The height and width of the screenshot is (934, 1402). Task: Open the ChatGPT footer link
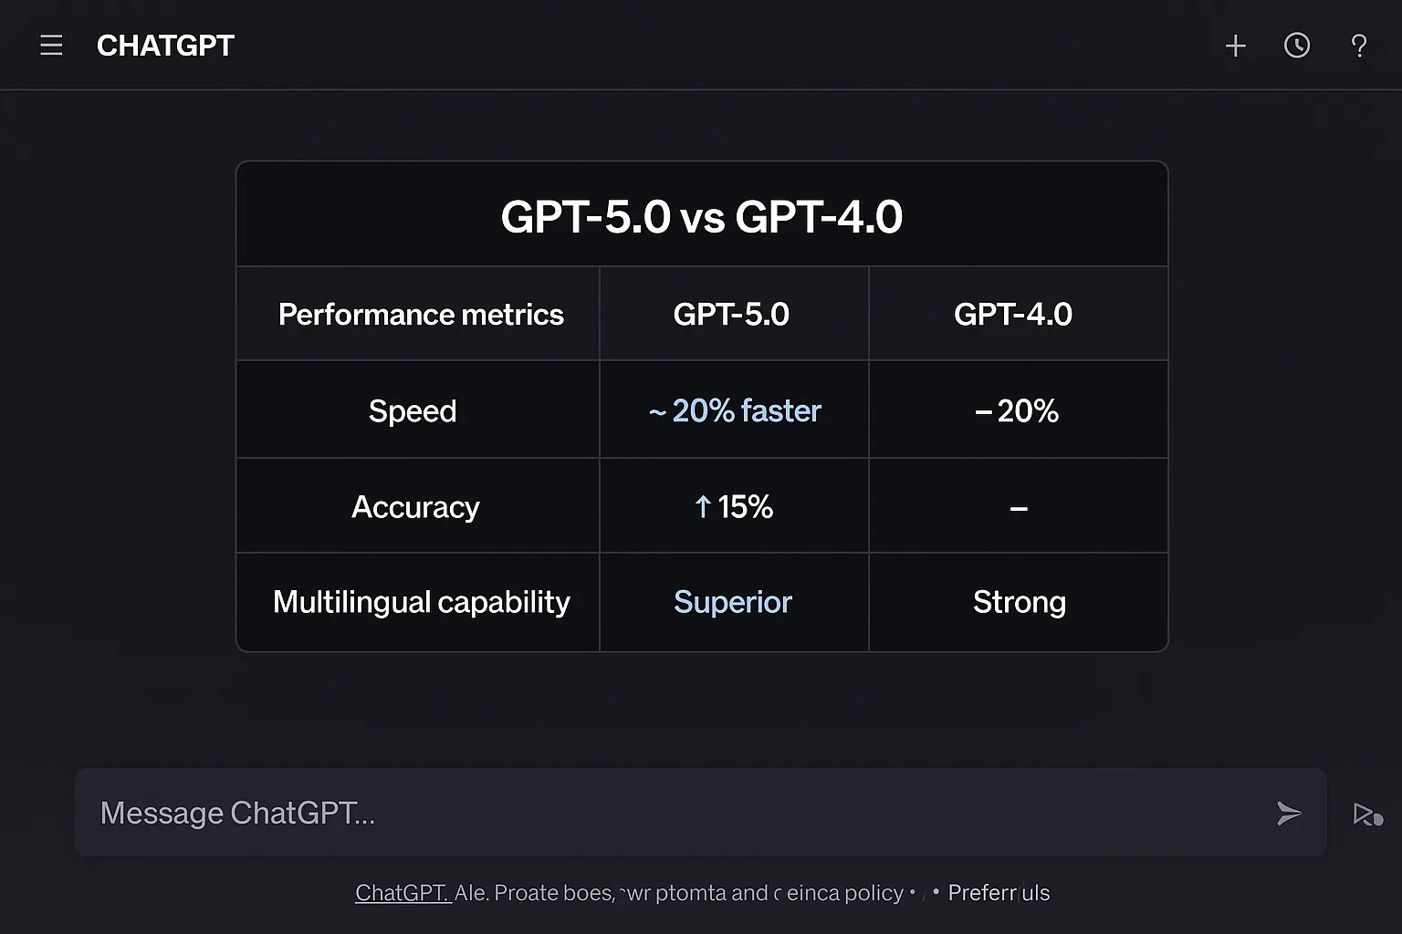(x=403, y=893)
